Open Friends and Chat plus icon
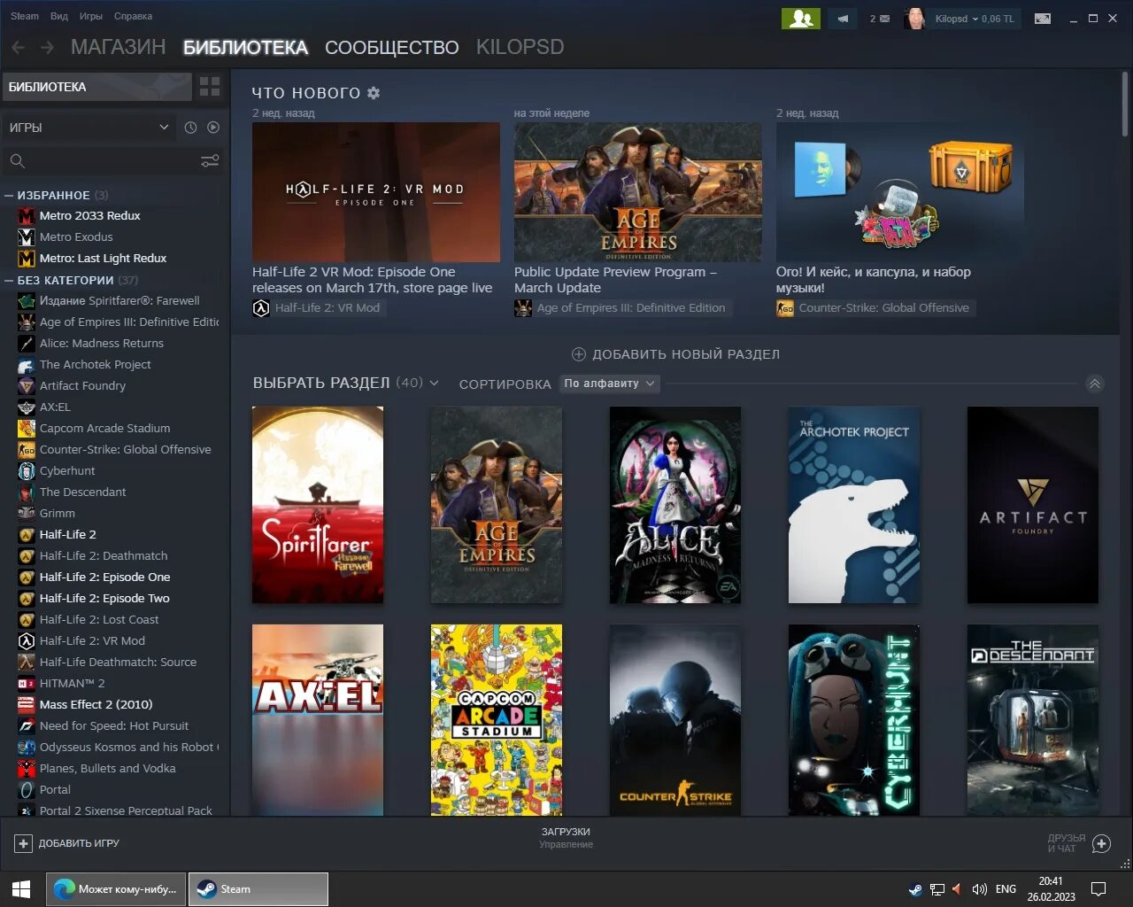This screenshot has height=907, width=1133. click(x=1102, y=843)
